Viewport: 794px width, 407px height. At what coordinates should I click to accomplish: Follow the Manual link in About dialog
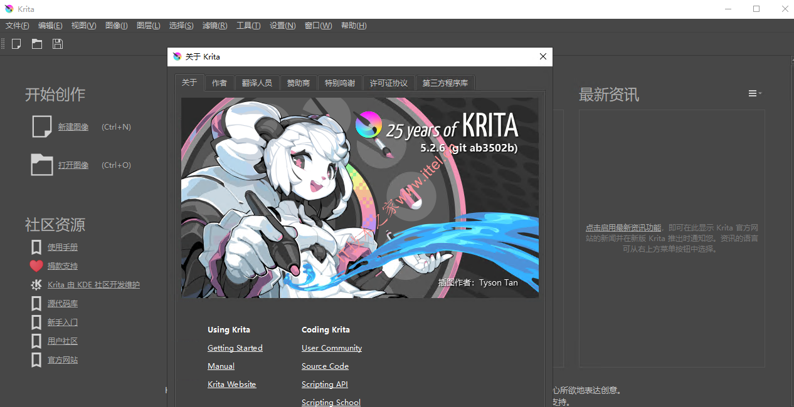pyautogui.click(x=221, y=366)
